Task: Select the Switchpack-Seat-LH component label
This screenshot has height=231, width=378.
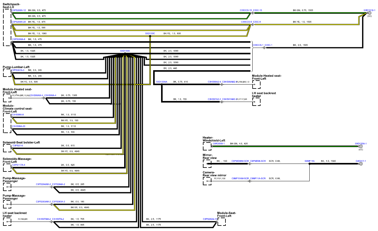Action: (11, 5)
